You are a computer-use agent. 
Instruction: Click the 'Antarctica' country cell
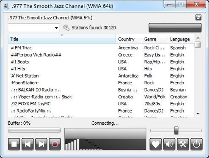pyautogui.click(x=128, y=76)
